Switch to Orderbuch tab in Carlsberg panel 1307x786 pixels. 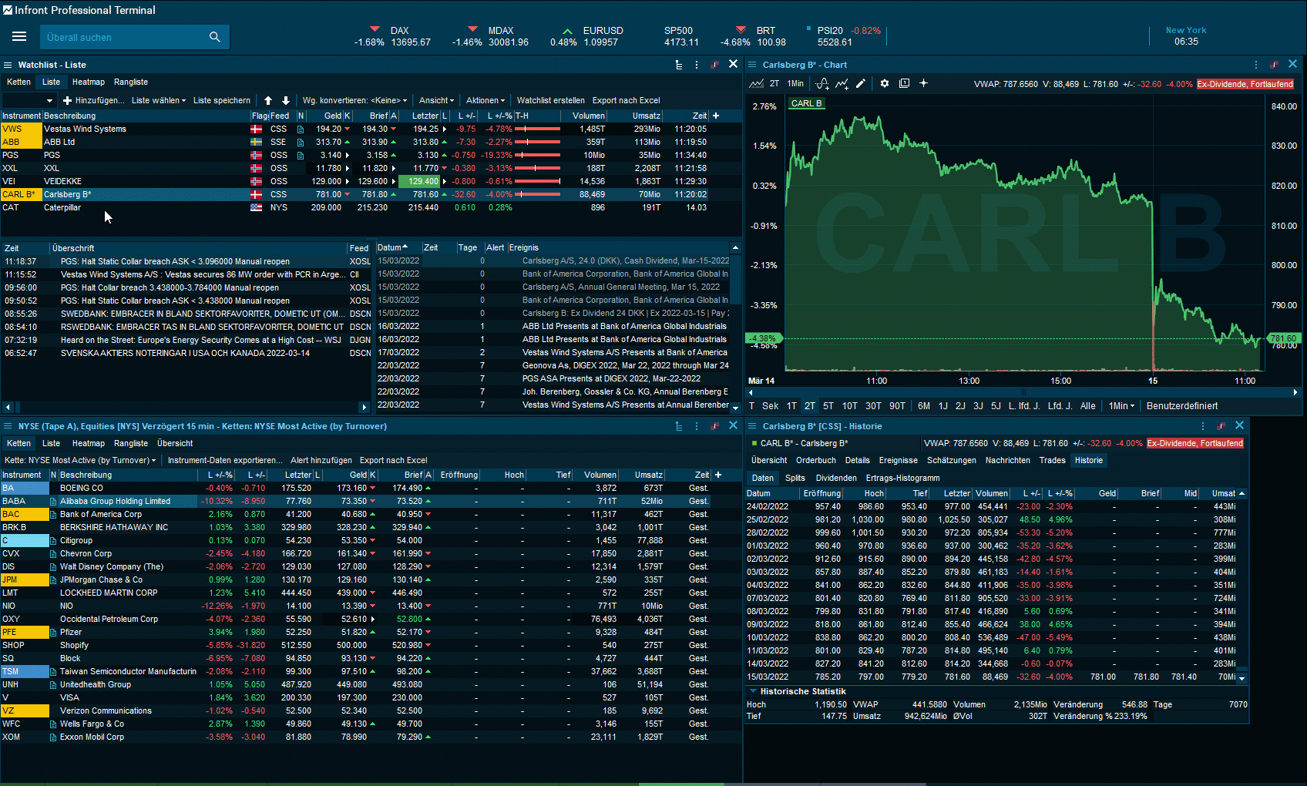(x=815, y=460)
